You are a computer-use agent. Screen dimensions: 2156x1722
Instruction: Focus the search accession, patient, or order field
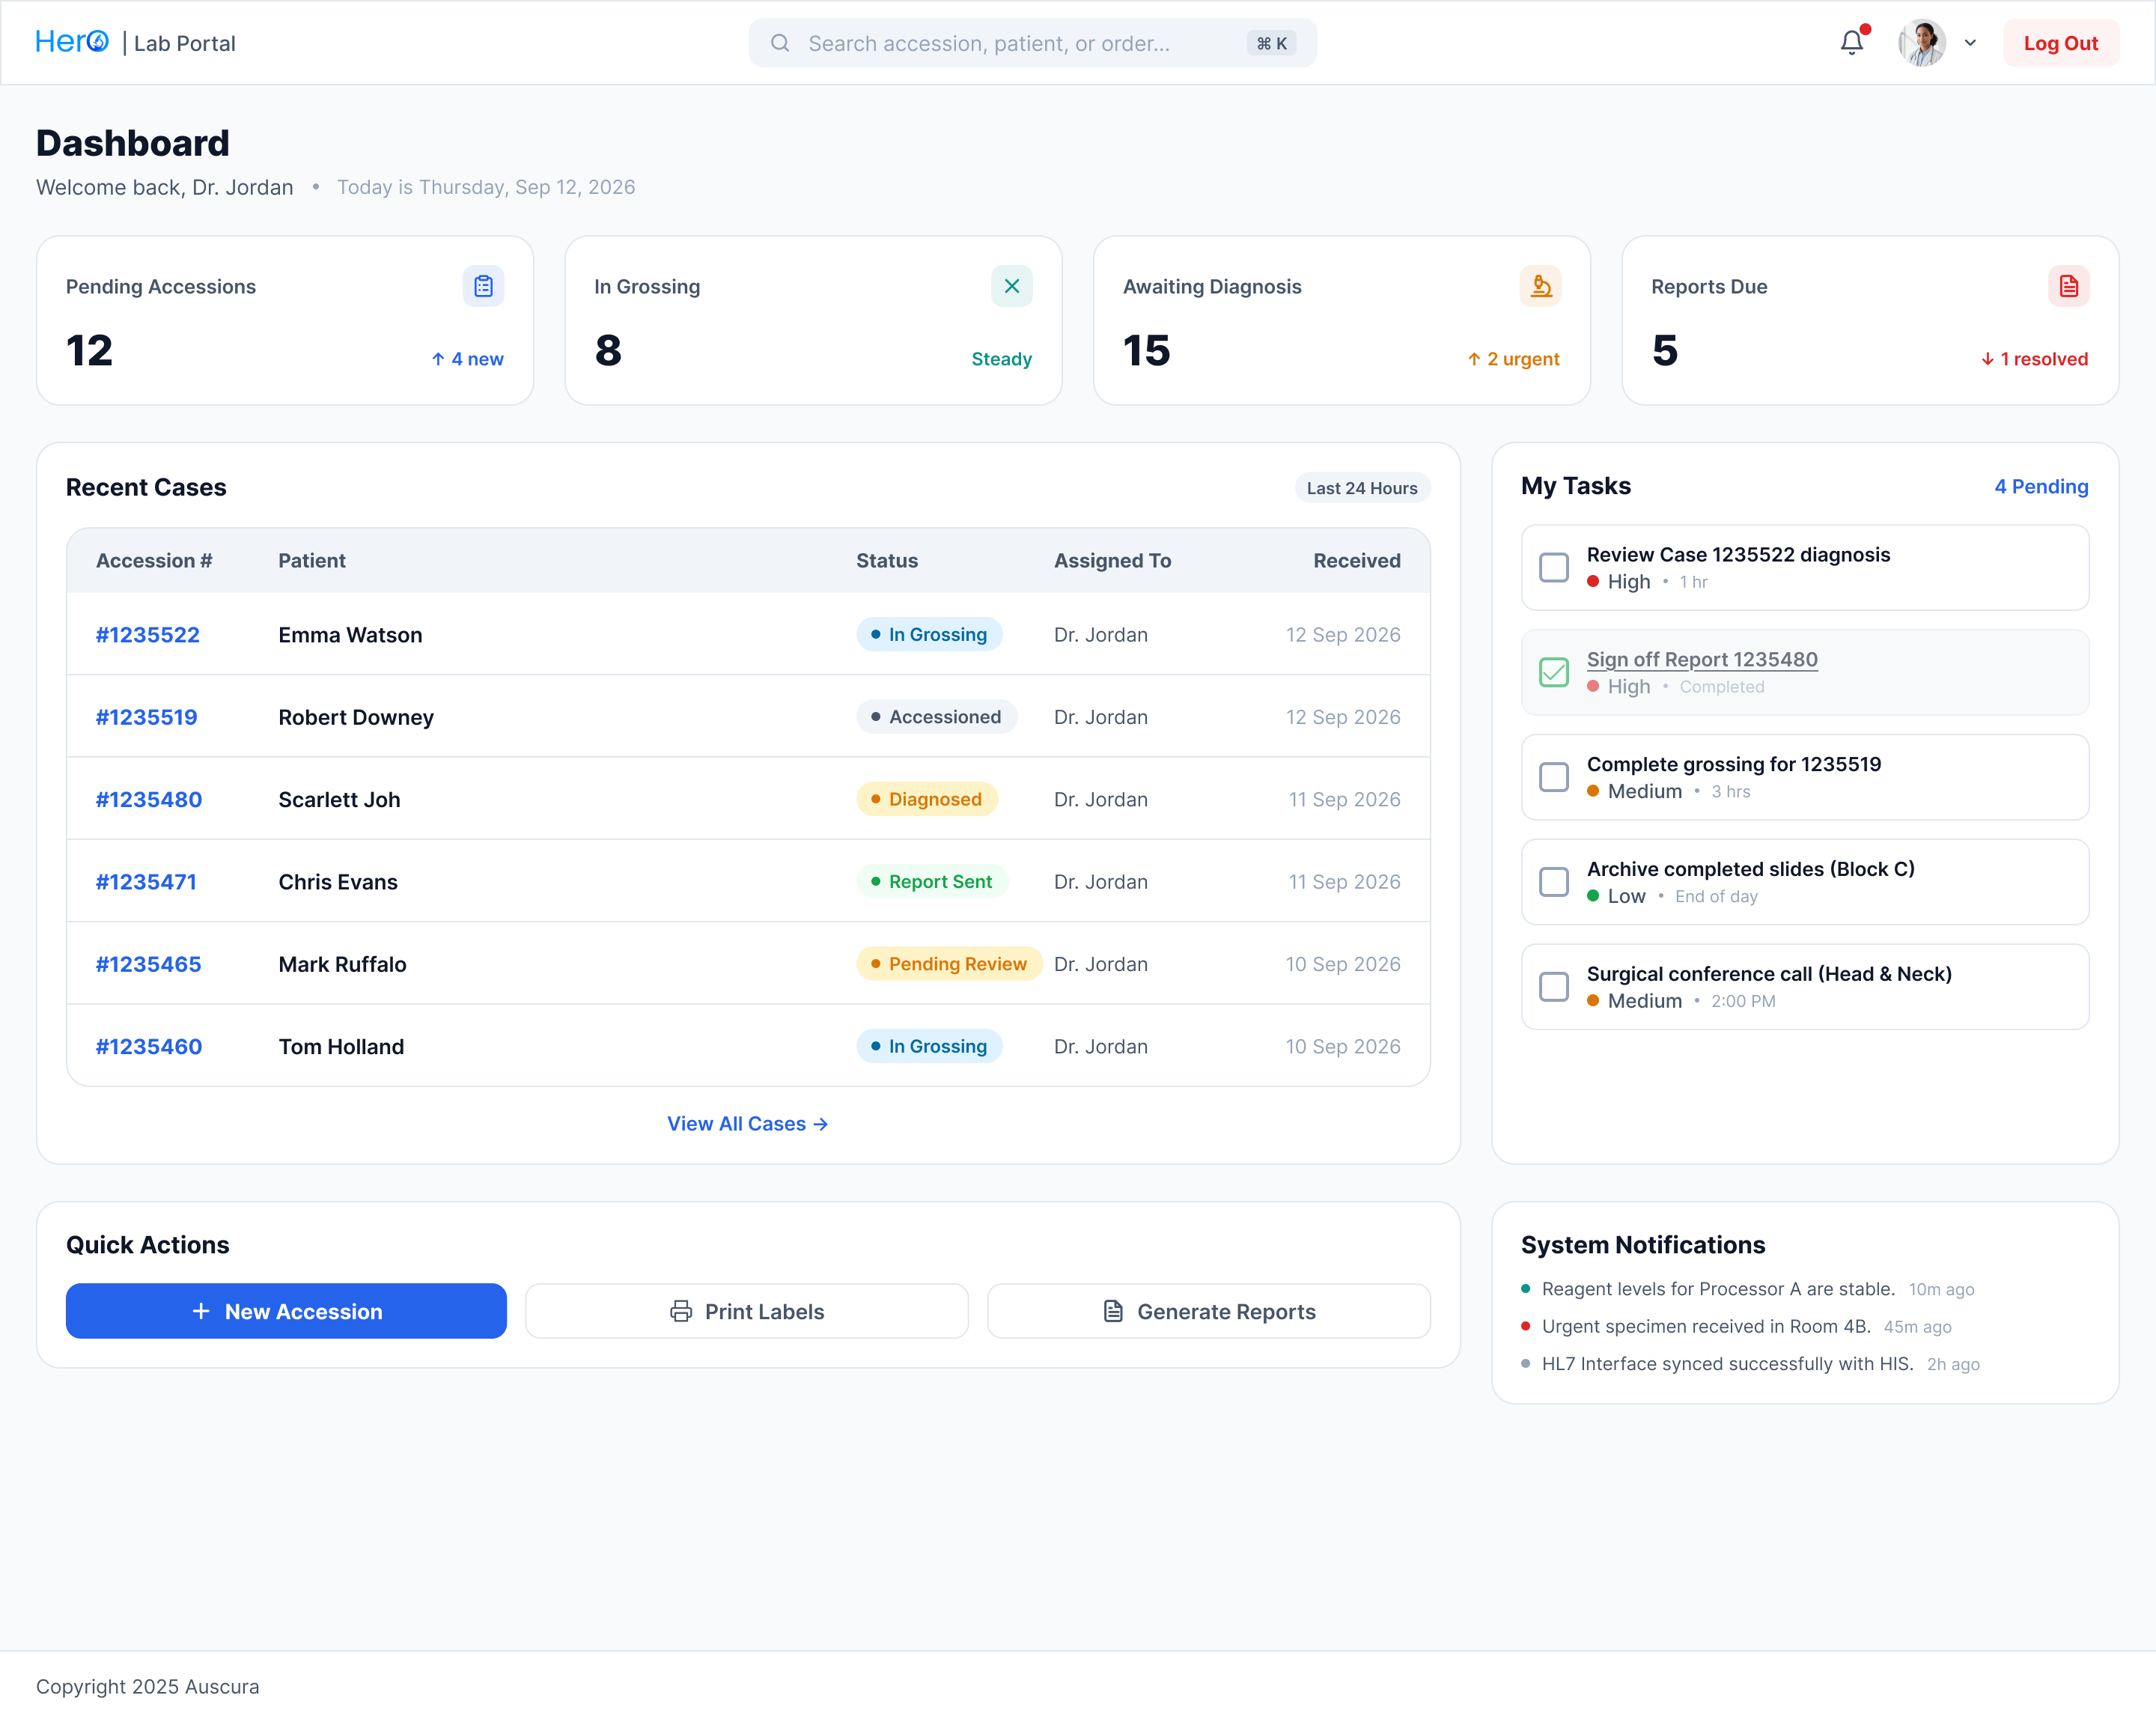pyautogui.click(x=1032, y=43)
